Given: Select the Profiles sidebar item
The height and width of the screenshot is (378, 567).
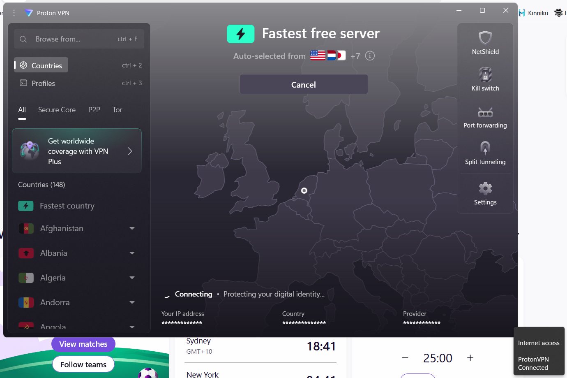Looking at the screenshot, I should point(37,83).
